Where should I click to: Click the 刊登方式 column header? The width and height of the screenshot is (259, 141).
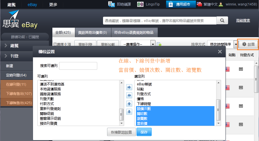[x=247, y=55]
